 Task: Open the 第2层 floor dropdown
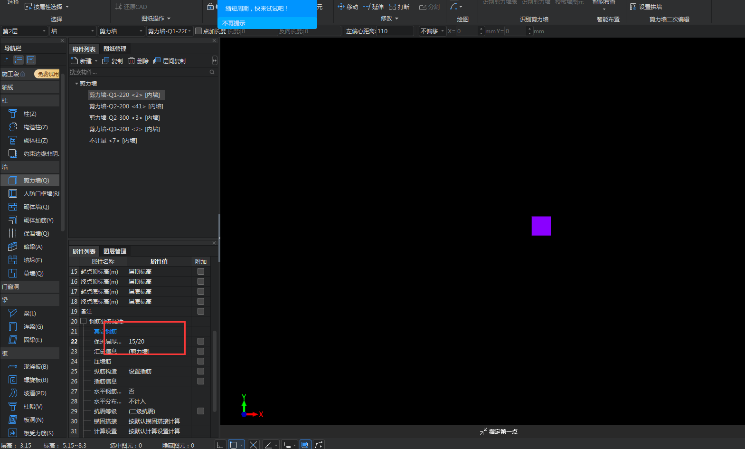coord(24,31)
